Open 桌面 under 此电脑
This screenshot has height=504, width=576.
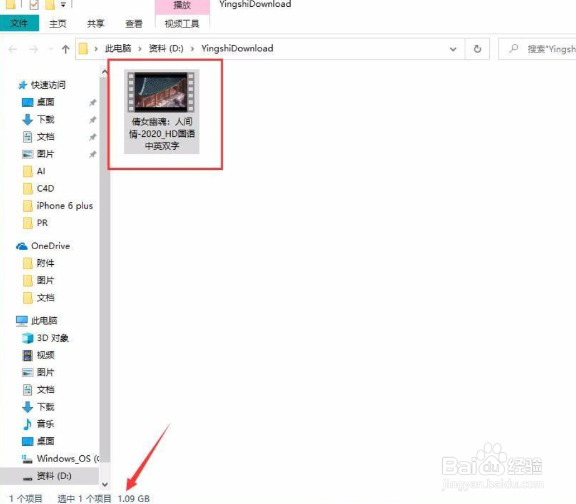click(x=45, y=442)
